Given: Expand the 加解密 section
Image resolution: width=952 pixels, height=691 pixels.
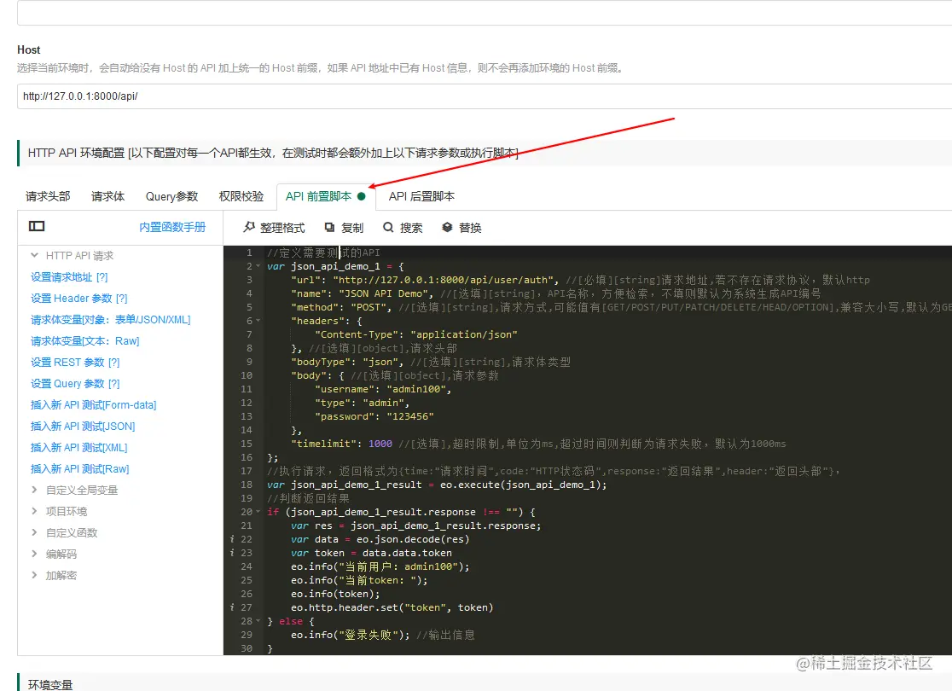Looking at the screenshot, I should (35, 574).
